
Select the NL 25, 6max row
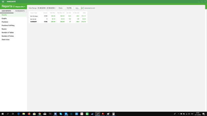tap(58, 16)
